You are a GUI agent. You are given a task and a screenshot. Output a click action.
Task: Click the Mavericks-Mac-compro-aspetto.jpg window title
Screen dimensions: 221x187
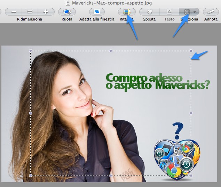click(x=112, y=3)
